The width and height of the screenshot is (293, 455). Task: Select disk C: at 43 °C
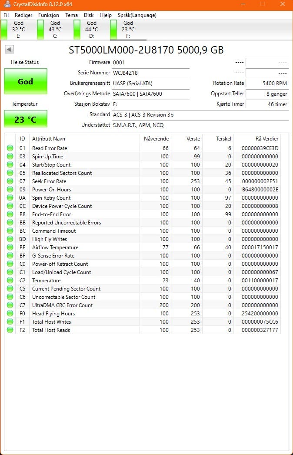click(55, 29)
